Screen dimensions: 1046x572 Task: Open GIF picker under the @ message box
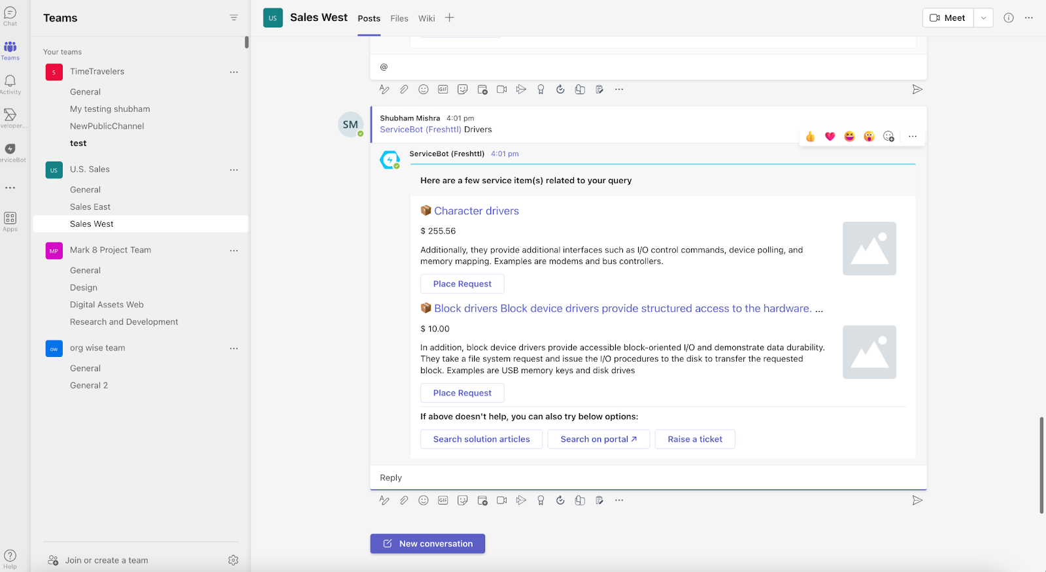pyautogui.click(x=443, y=90)
